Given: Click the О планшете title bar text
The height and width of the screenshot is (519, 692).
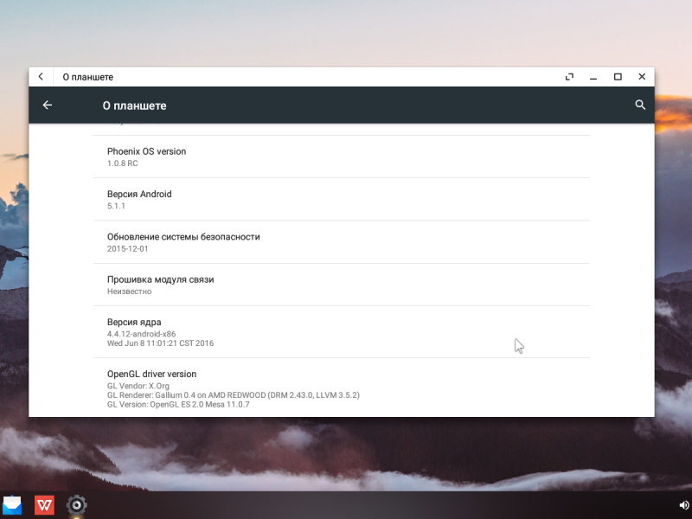Looking at the screenshot, I should tap(88, 77).
